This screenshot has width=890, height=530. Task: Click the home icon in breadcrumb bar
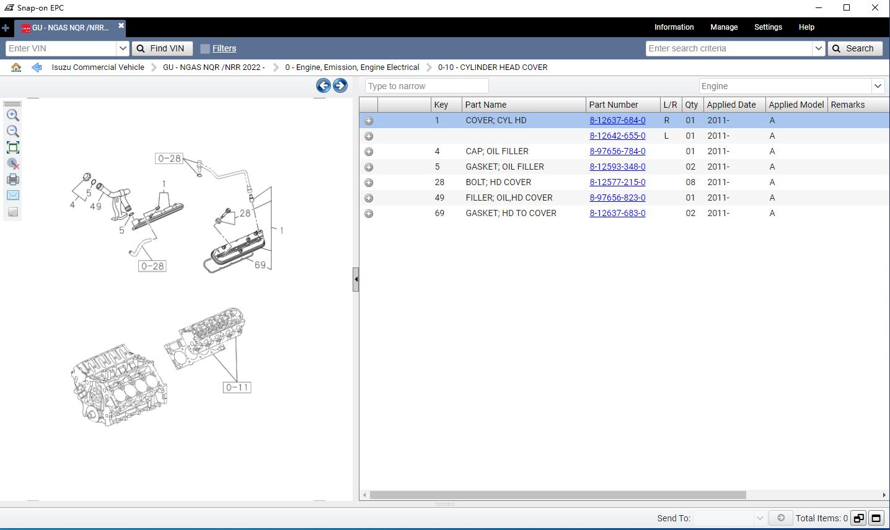pyautogui.click(x=16, y=67)
